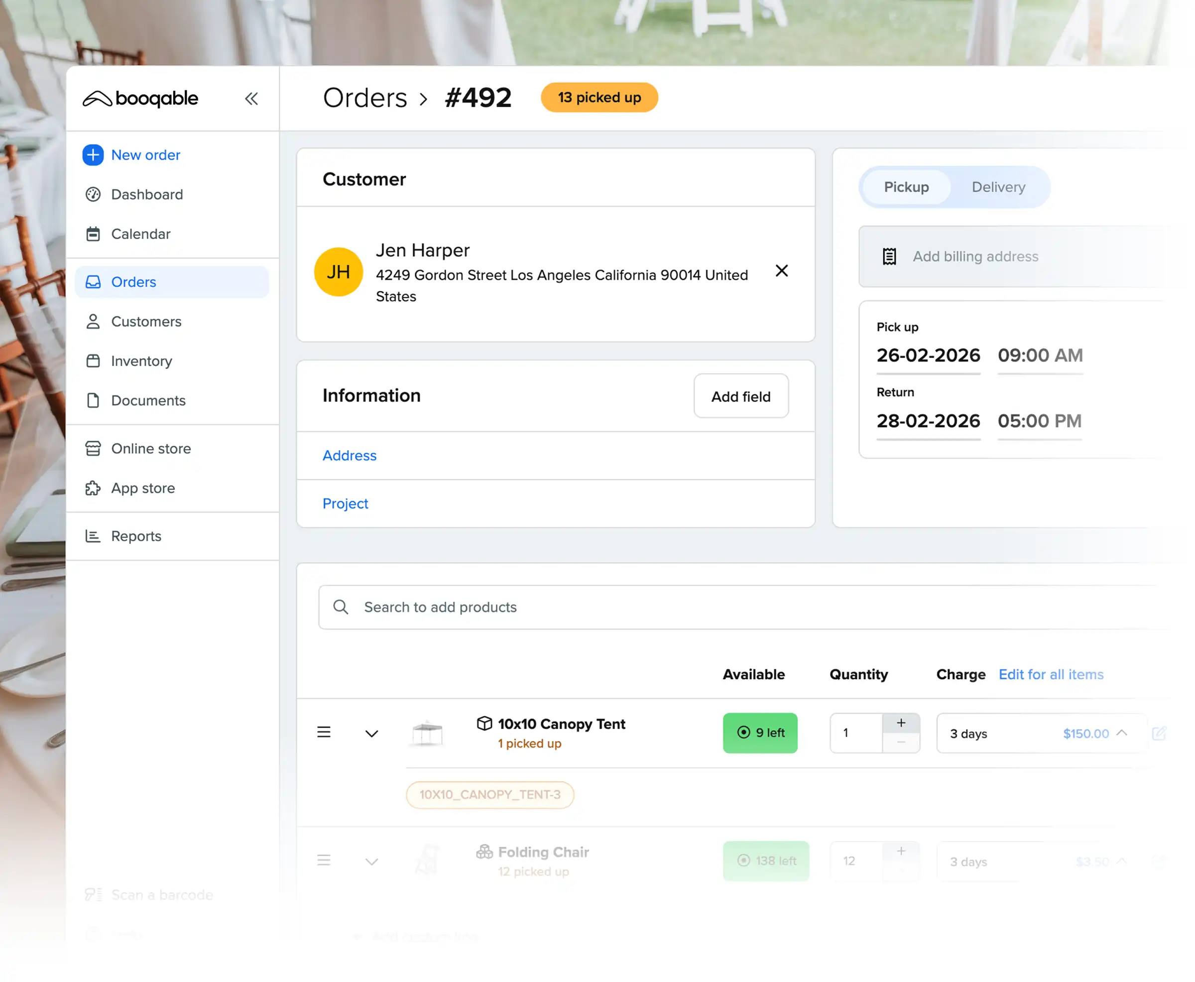Click the Add field button
The image size is (1195, 982).
741,396
